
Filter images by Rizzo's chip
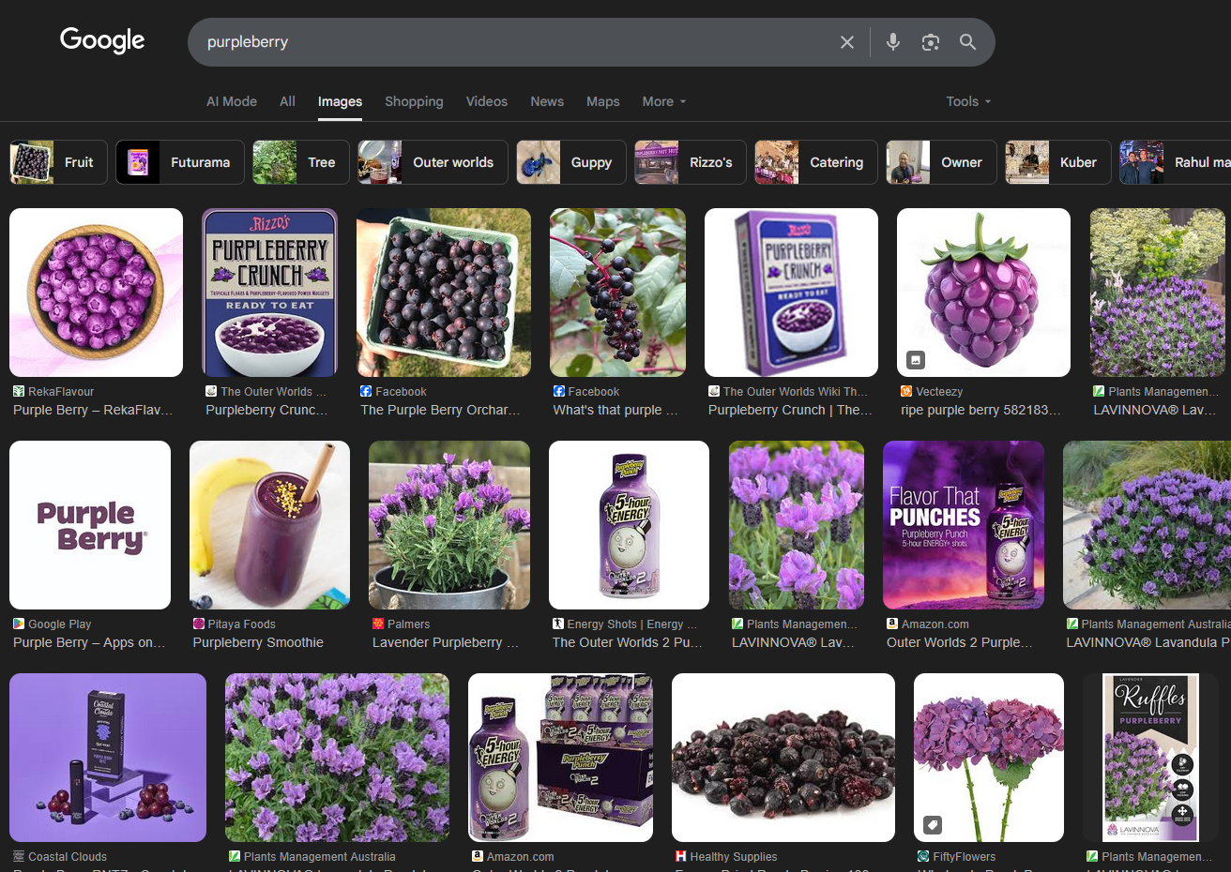tap(691, 162)
